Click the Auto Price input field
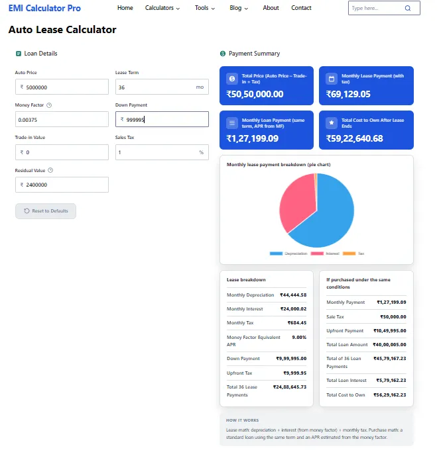The width and height of the screenshot is (439, 468). pos(62,87)
